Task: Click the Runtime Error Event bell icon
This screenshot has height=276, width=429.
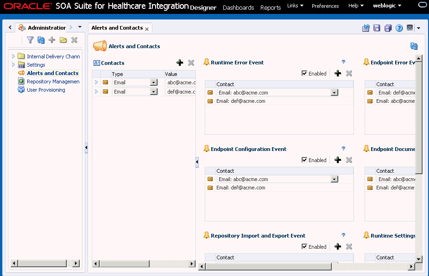Action: [x=207, y=62]
